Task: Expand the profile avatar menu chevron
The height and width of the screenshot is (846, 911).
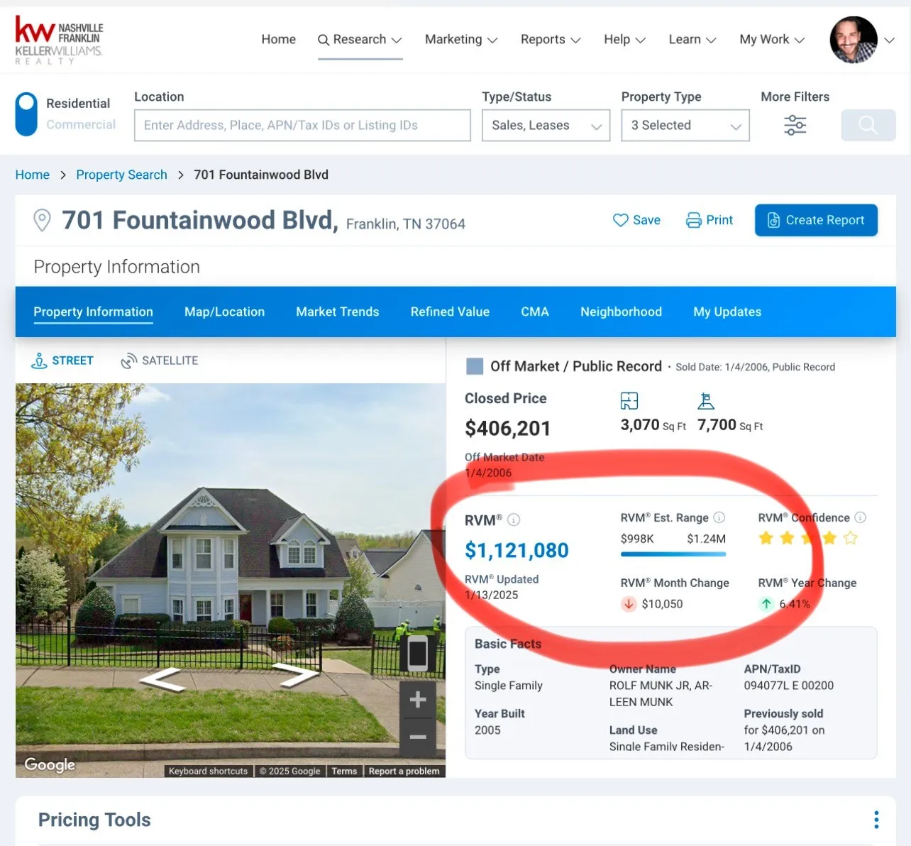Action: (889, 40)
